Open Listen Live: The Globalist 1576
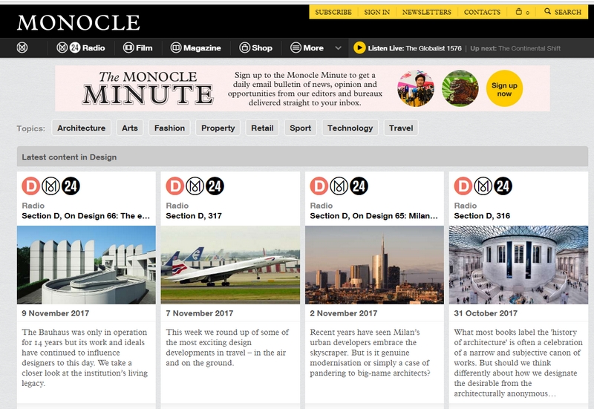594x409 pixels. pyautogui.click(x=415, y=48)
